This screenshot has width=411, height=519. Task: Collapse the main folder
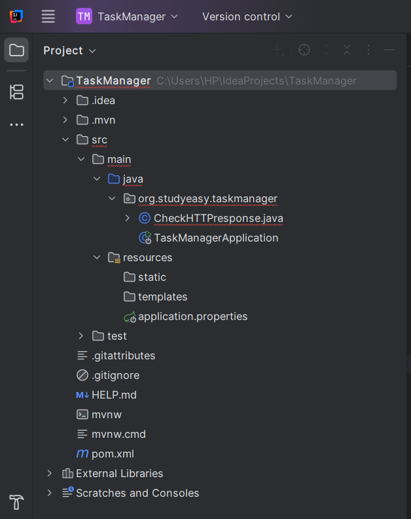[x=81, y=159]
